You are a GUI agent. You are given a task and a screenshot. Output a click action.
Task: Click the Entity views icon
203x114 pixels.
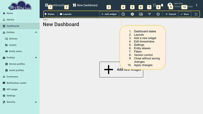click(x=7, y=51)
